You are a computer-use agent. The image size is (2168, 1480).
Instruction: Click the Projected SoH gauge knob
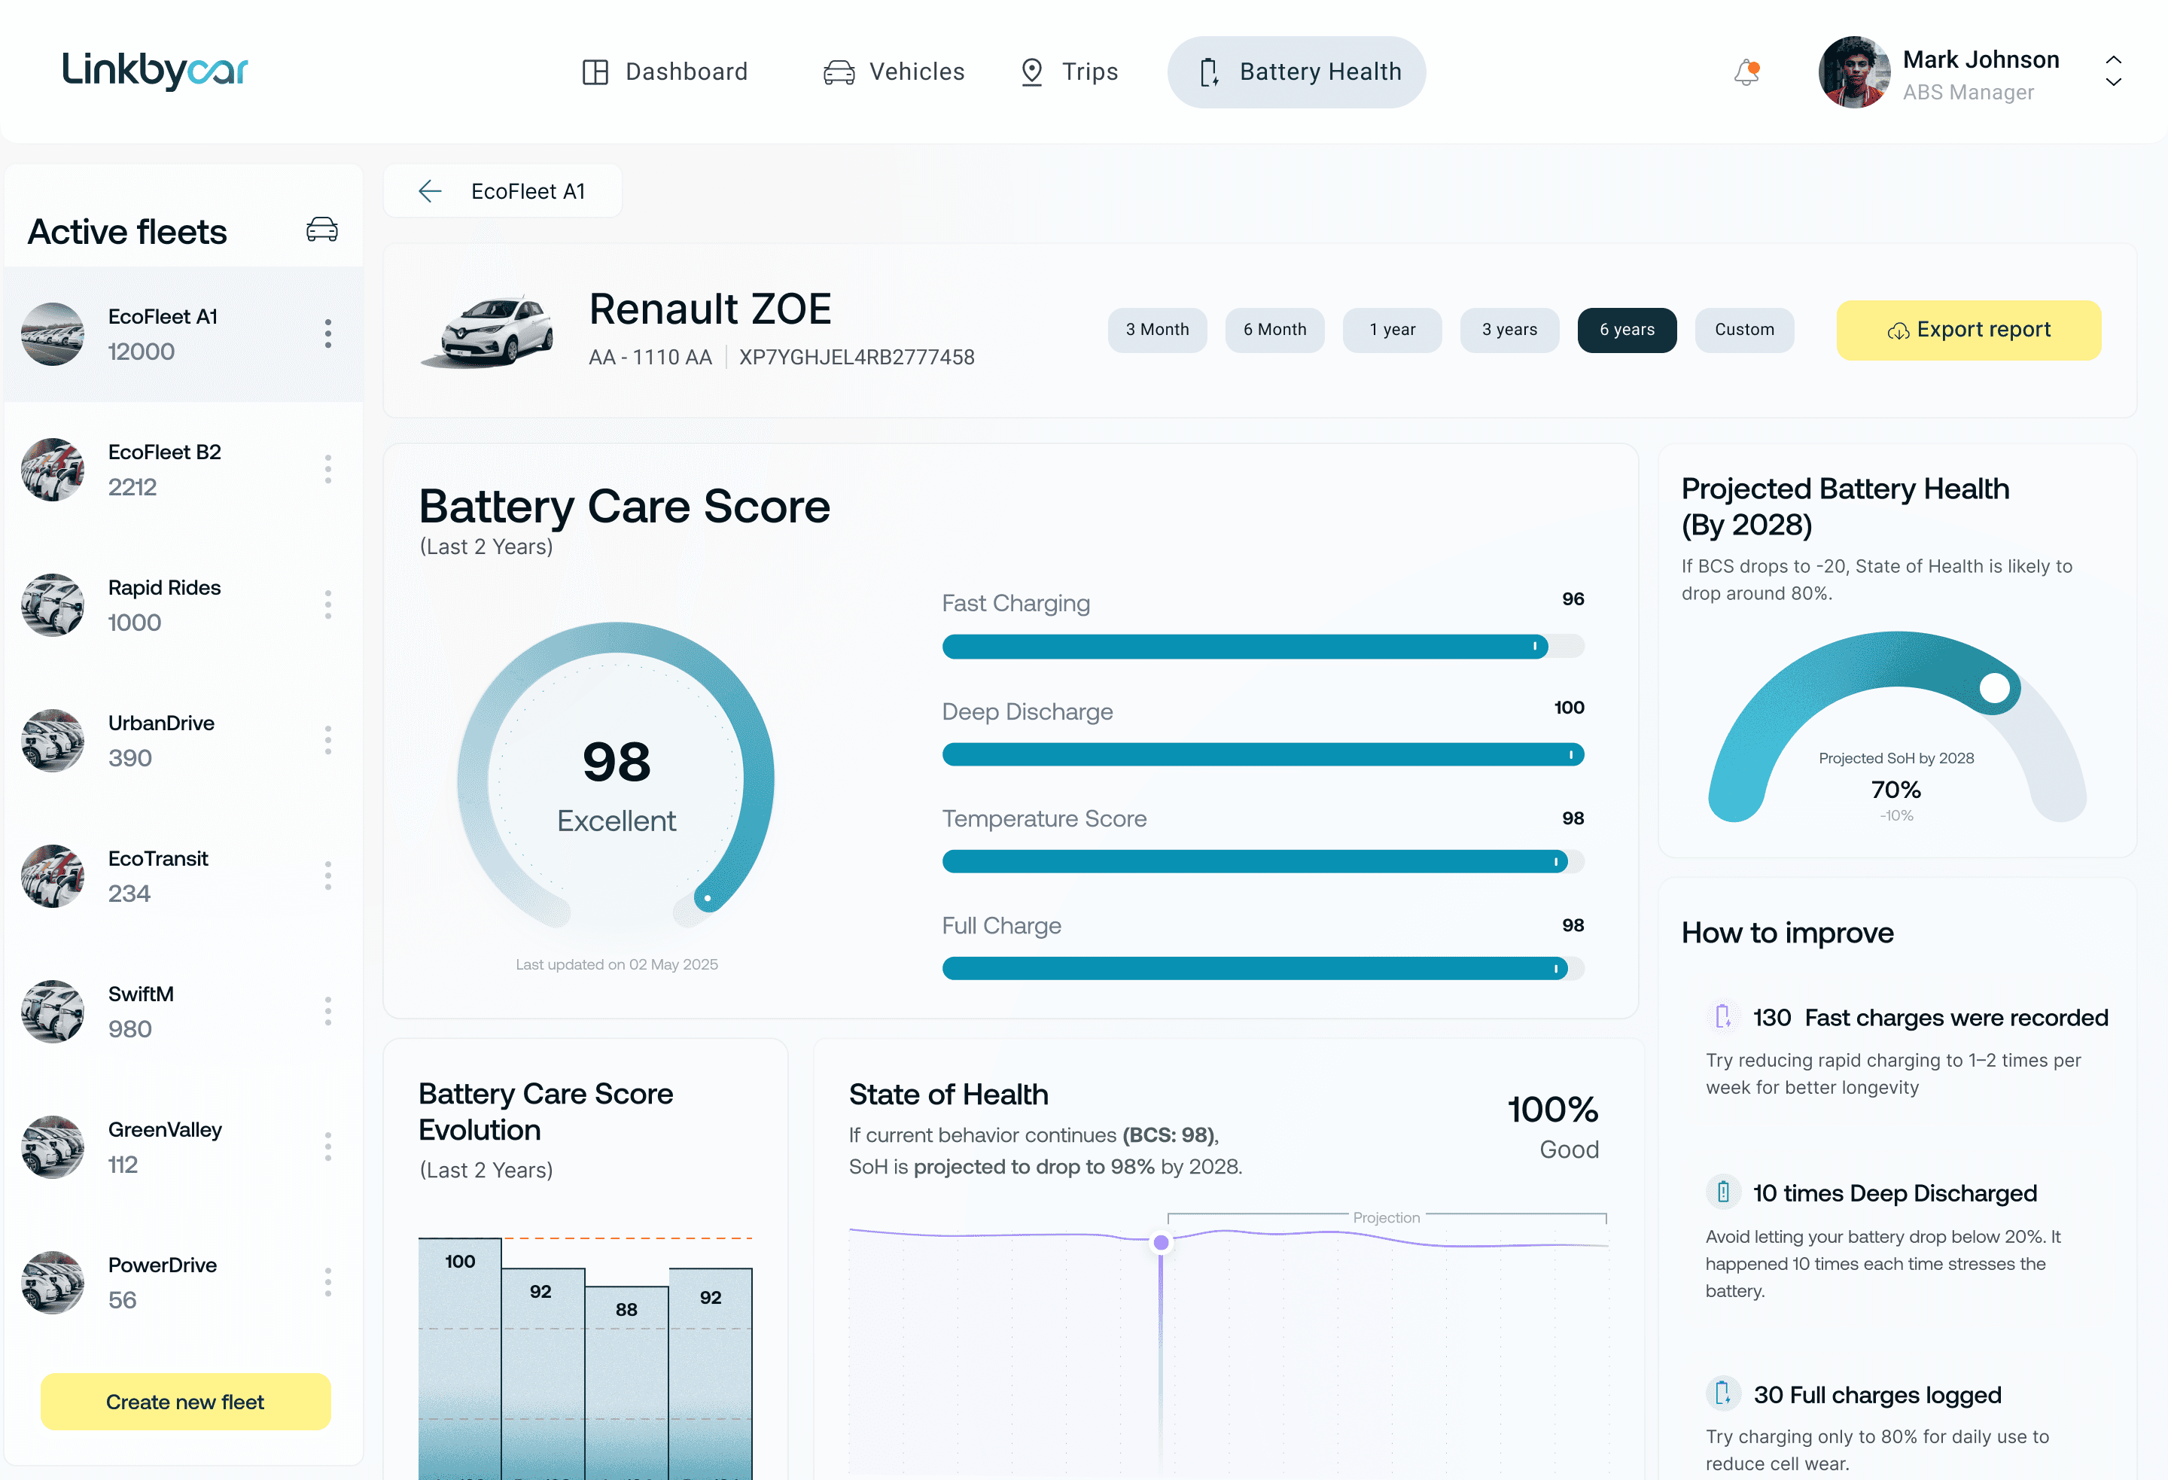[1995, 688]
